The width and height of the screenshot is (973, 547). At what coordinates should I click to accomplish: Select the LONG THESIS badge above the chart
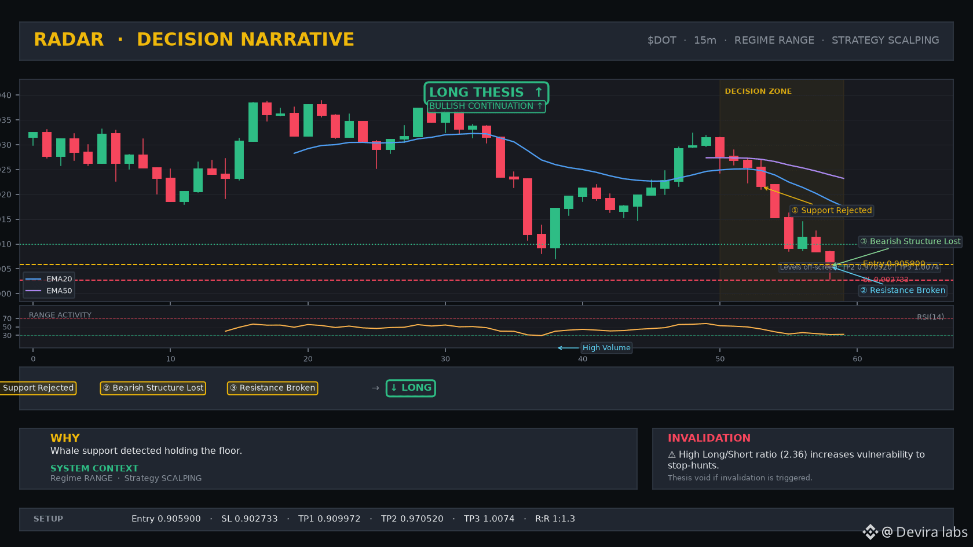coord(486,93)
